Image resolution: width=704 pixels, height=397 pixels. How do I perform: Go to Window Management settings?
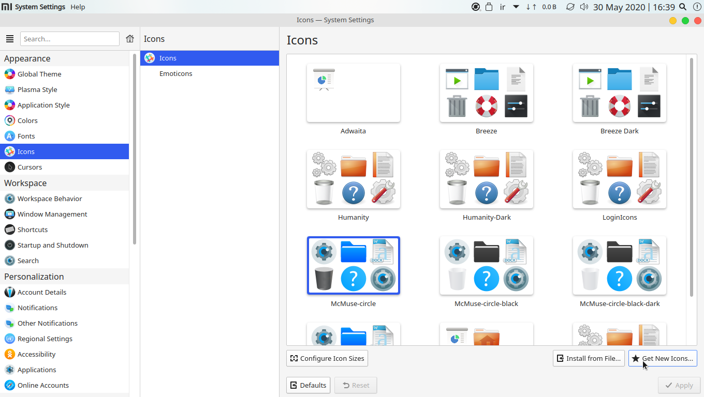(x=52, y=214)
